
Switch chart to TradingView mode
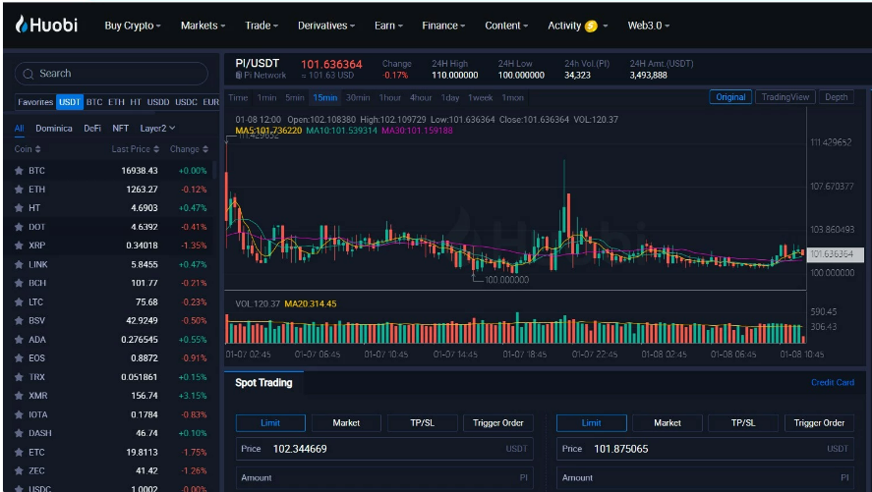click(785, 97)
